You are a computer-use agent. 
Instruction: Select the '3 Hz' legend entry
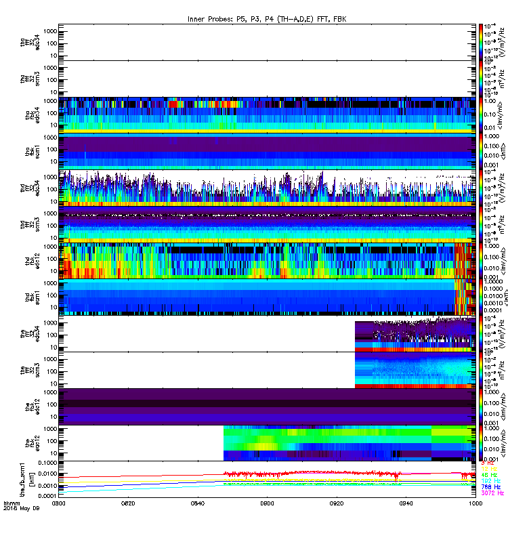click(488, 463)
